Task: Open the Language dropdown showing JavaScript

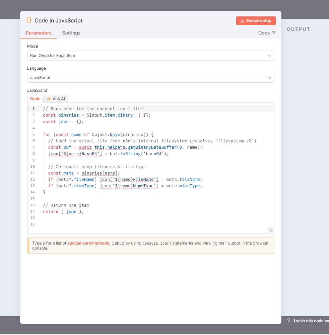Action: 150,78
